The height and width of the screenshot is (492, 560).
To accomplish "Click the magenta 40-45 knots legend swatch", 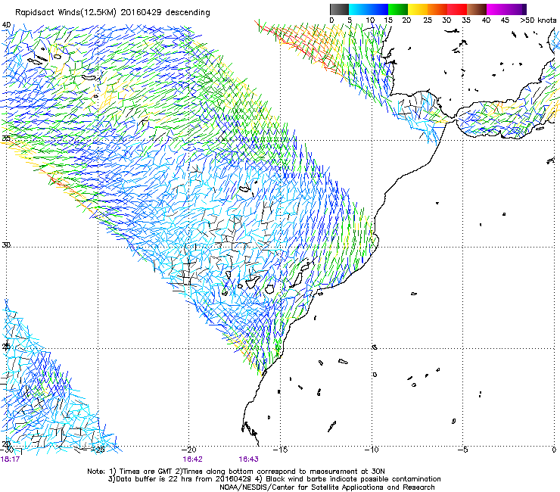I will pos(496,9).
